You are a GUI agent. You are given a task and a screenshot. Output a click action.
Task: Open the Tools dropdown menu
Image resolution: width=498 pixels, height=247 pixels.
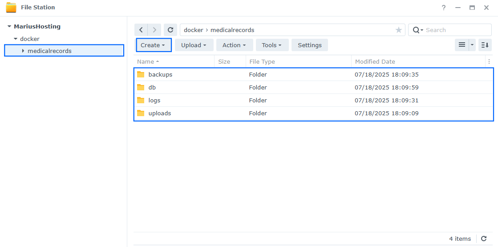click(x=272, y=45)
